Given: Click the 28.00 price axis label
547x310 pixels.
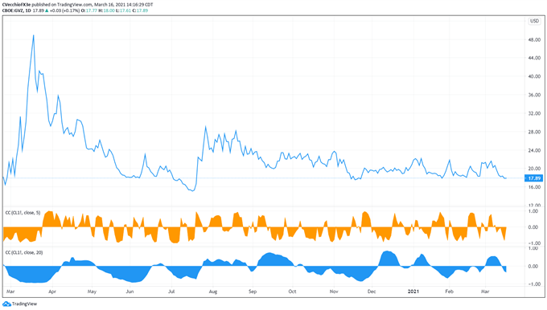Looking at the screenshot, I should [x=534, y=132].
